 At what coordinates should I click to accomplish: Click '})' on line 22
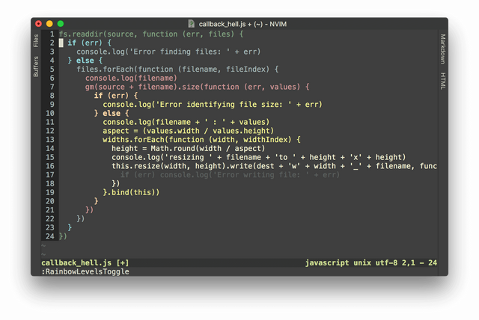pyautogui.click(x=80, y=219)
